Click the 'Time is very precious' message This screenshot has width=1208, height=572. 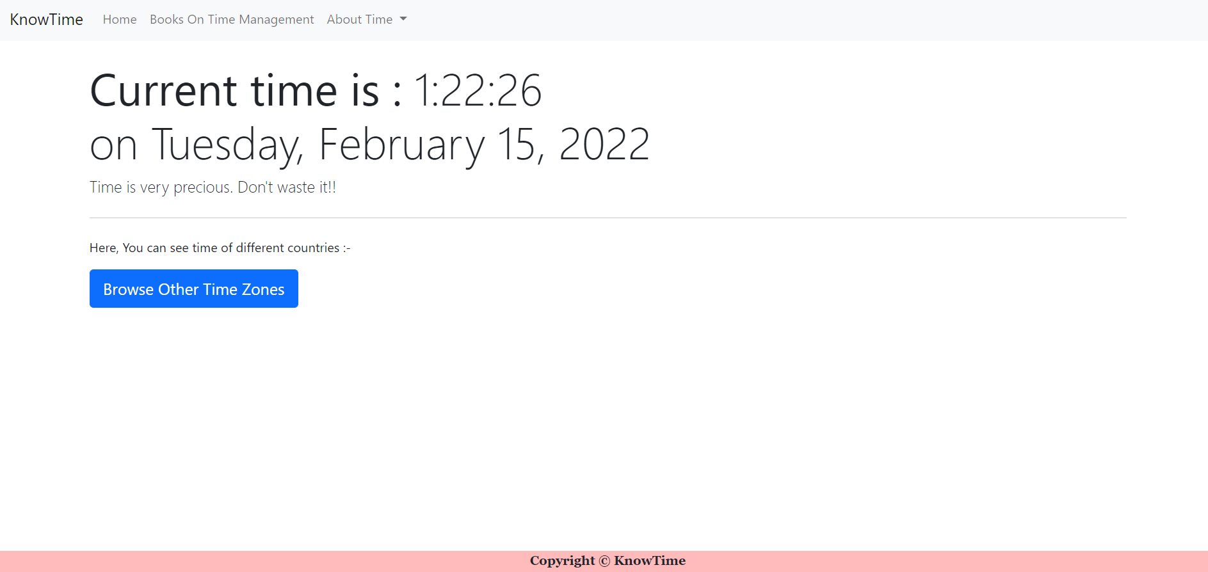[x=213, y=187]
